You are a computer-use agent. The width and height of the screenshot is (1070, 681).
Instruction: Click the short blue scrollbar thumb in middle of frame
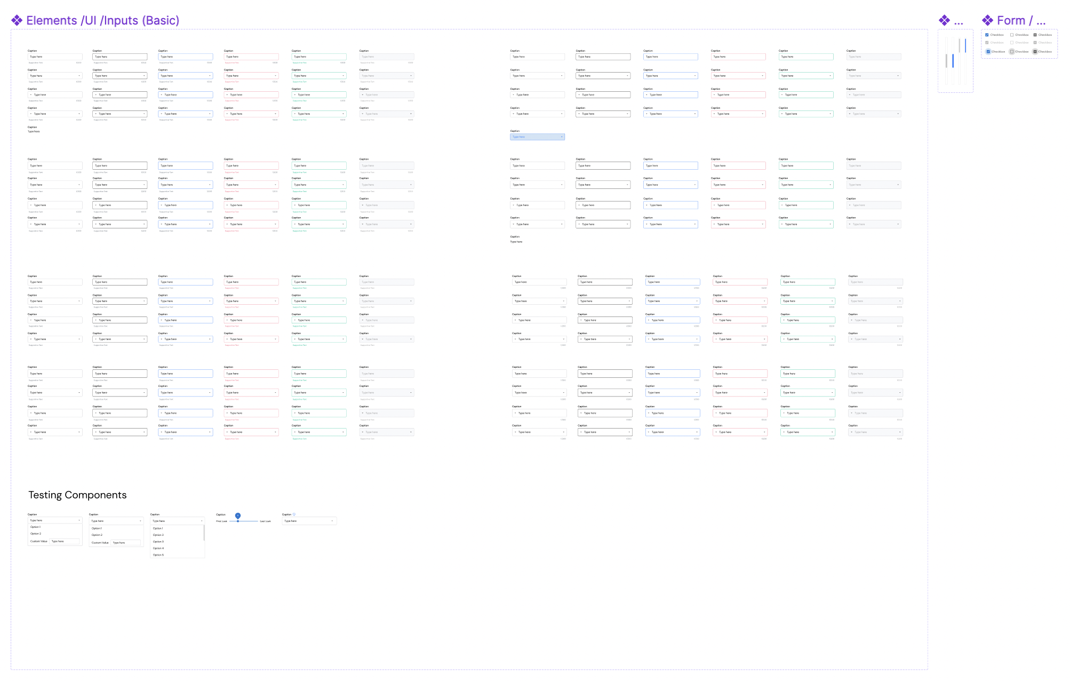953,60
